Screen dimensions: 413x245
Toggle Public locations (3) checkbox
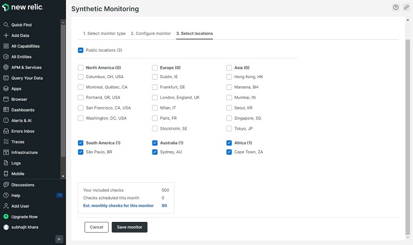tap(81, 50)
